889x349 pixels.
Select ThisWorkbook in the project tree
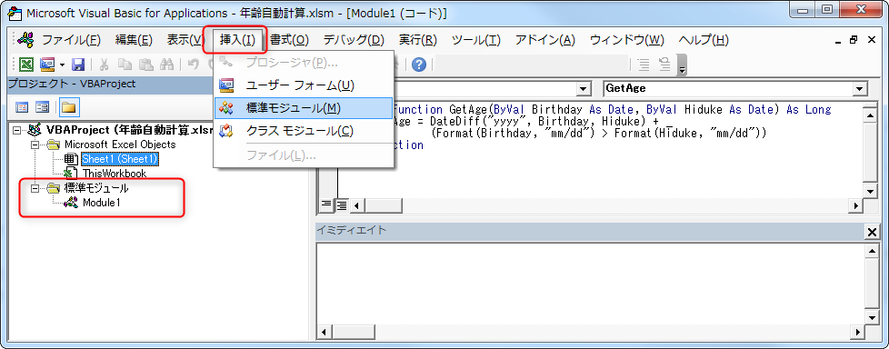(x=114, y=174)
